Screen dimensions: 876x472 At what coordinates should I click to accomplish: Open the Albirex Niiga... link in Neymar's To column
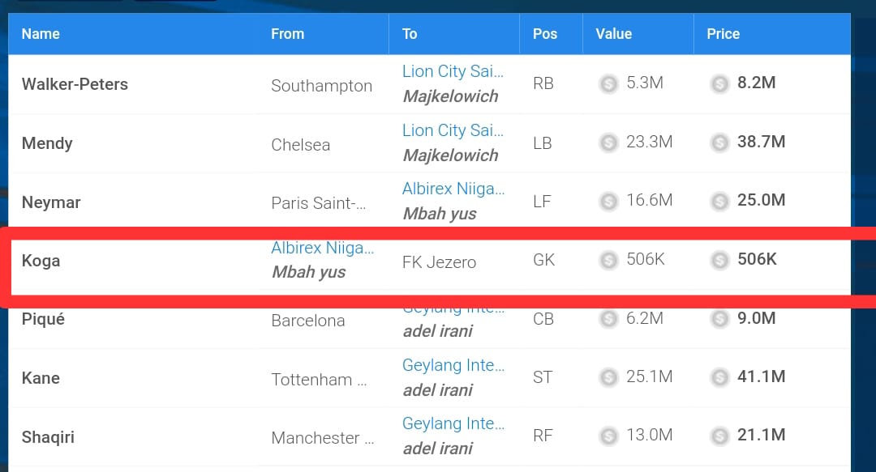453,189
